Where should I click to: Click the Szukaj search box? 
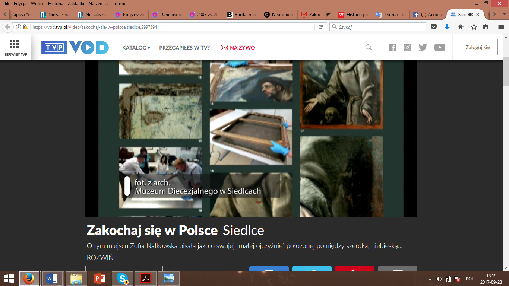click(377, 27)
